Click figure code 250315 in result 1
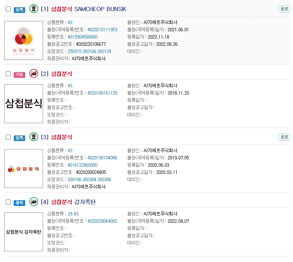293x262 pixels. click(x=74, y=51)
